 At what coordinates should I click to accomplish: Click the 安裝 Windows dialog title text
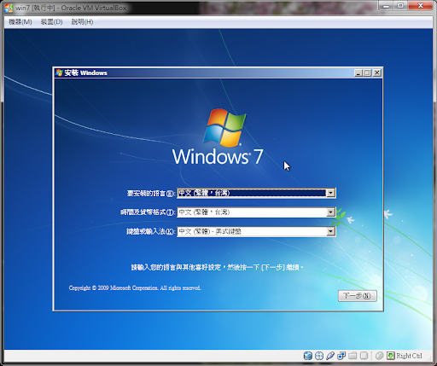pyautogui.click(x=85, y=73)
